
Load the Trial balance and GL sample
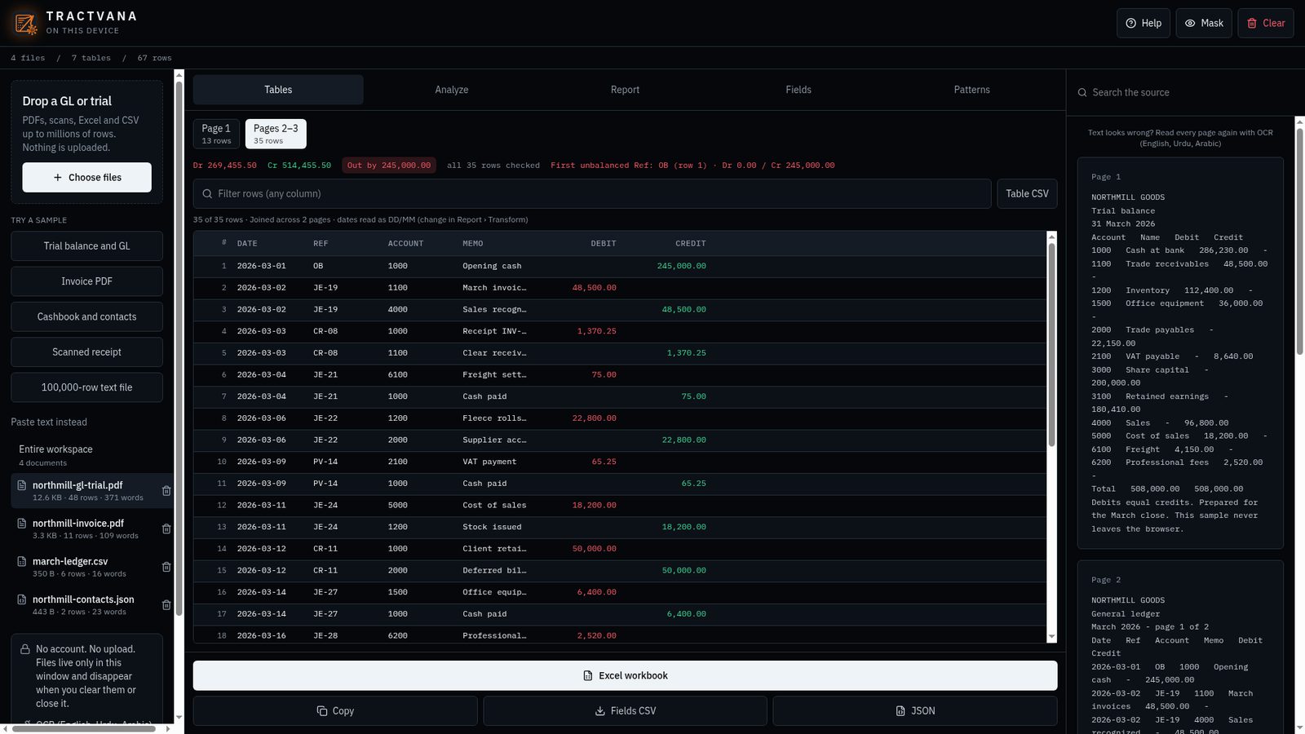tap(86, 246)
